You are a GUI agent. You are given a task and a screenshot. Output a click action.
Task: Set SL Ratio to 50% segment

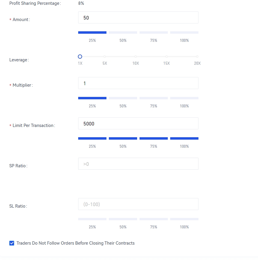123,219
